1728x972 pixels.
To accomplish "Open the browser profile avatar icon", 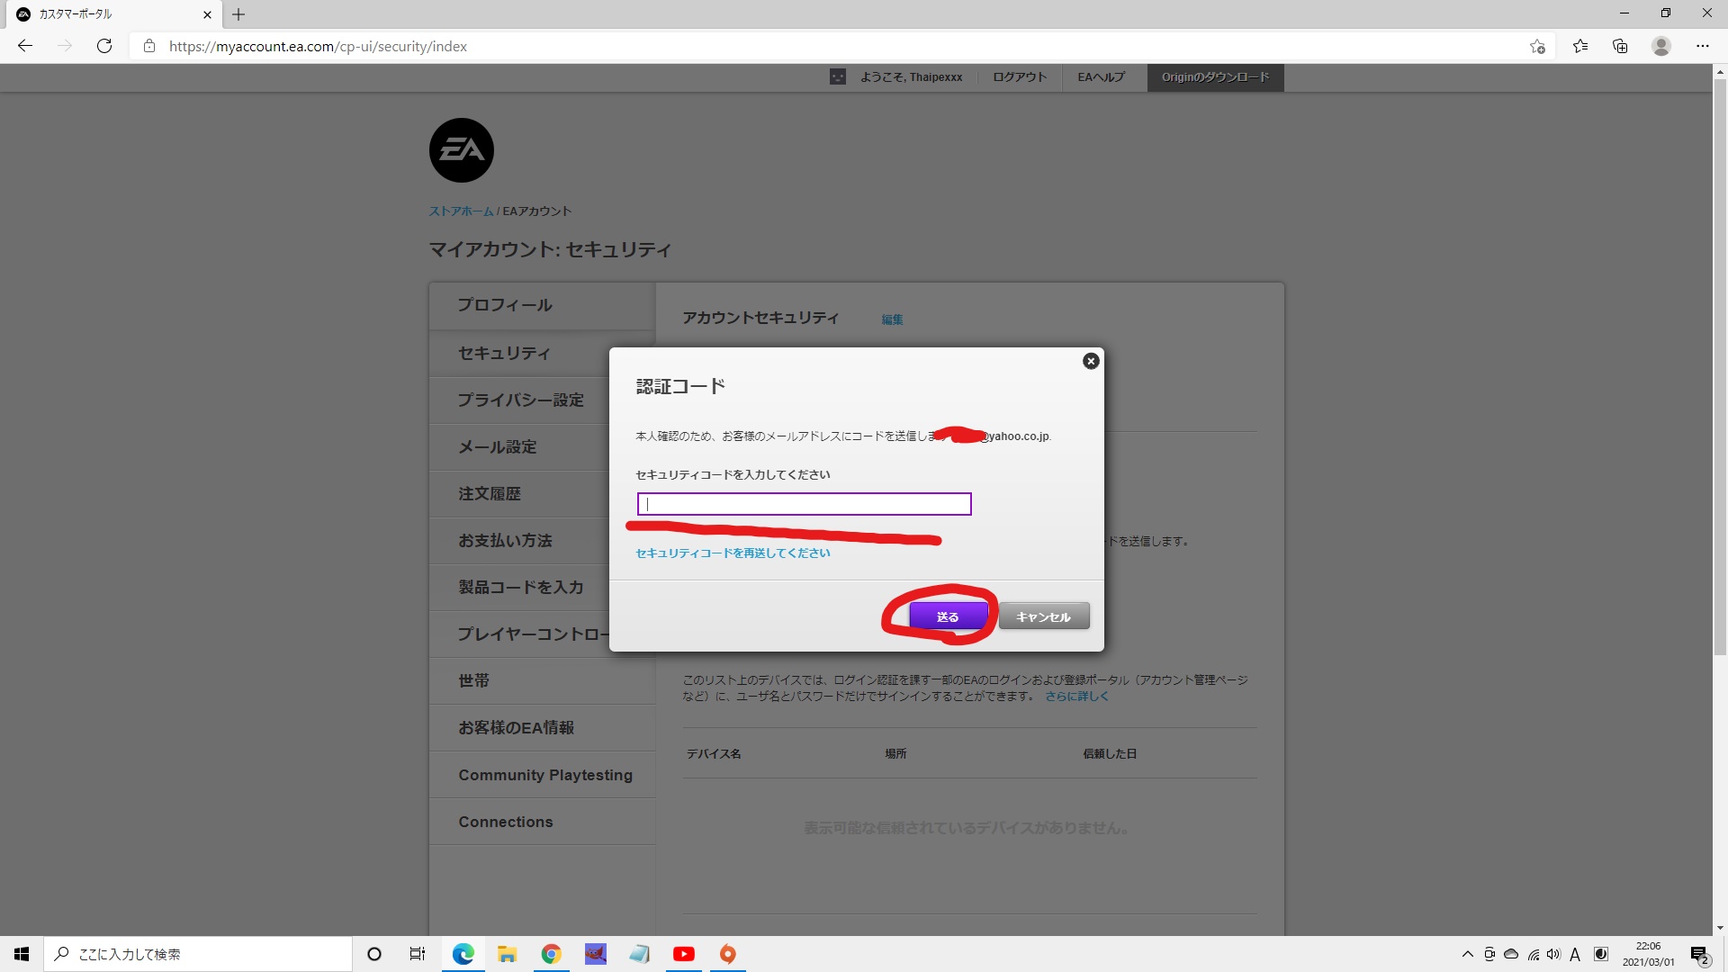I will tap(1661, 46).
